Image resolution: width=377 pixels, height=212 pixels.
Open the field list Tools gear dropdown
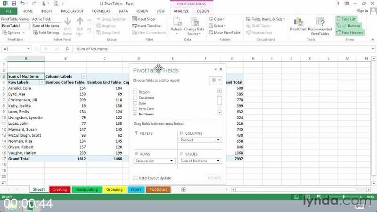pos(216,80)
